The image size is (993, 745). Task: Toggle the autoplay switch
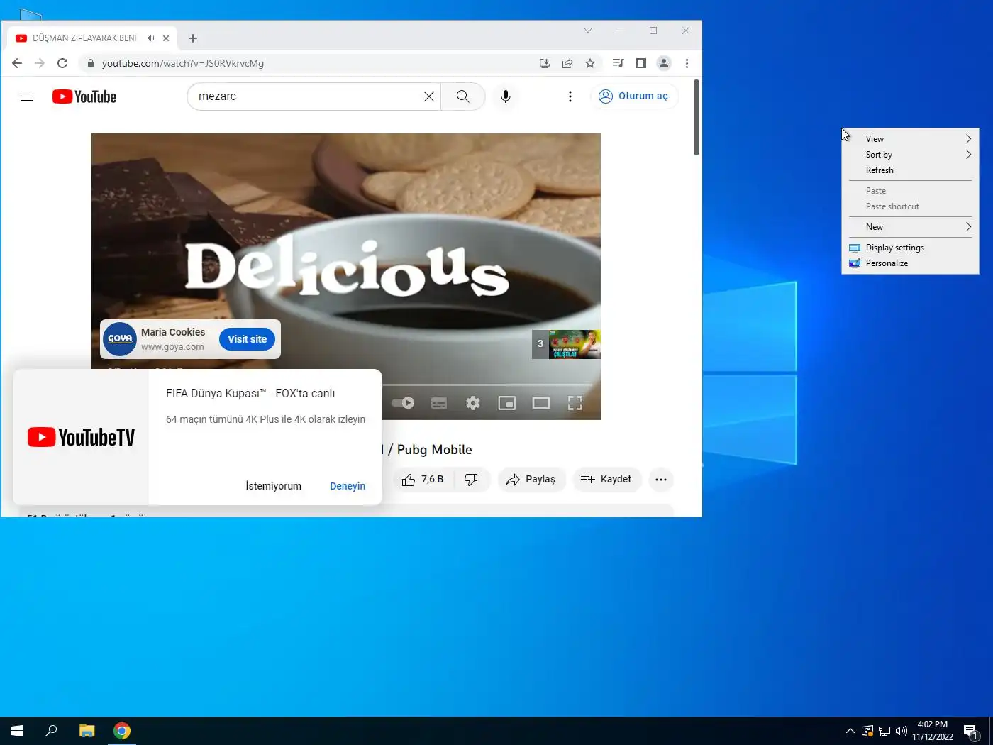pyautogui.click(x=403, y=403)
